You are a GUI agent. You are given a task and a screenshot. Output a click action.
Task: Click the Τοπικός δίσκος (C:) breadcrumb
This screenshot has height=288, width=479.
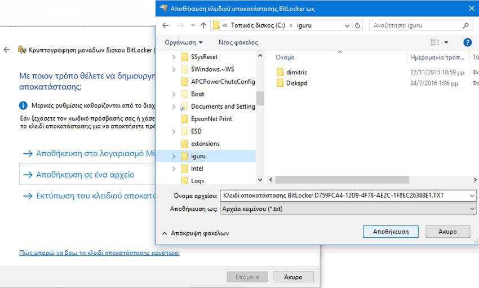(258, 25)
